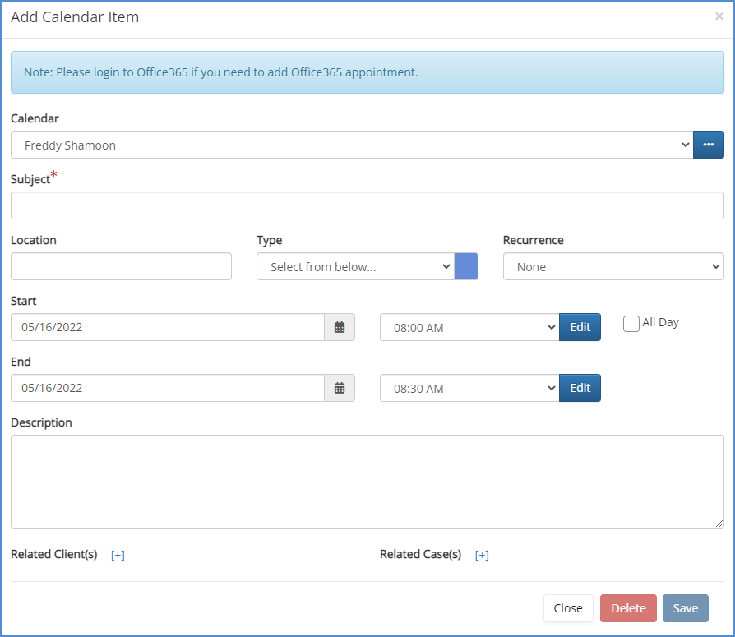Click Edit next to the start time
Viewport: 735px width, 637px height.
(x=580, y=327)
